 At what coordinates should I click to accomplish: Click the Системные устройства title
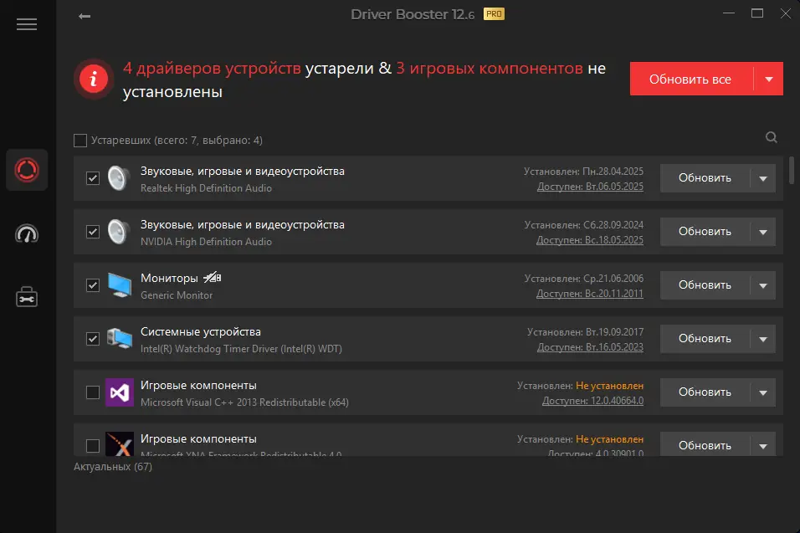point(201,331)
